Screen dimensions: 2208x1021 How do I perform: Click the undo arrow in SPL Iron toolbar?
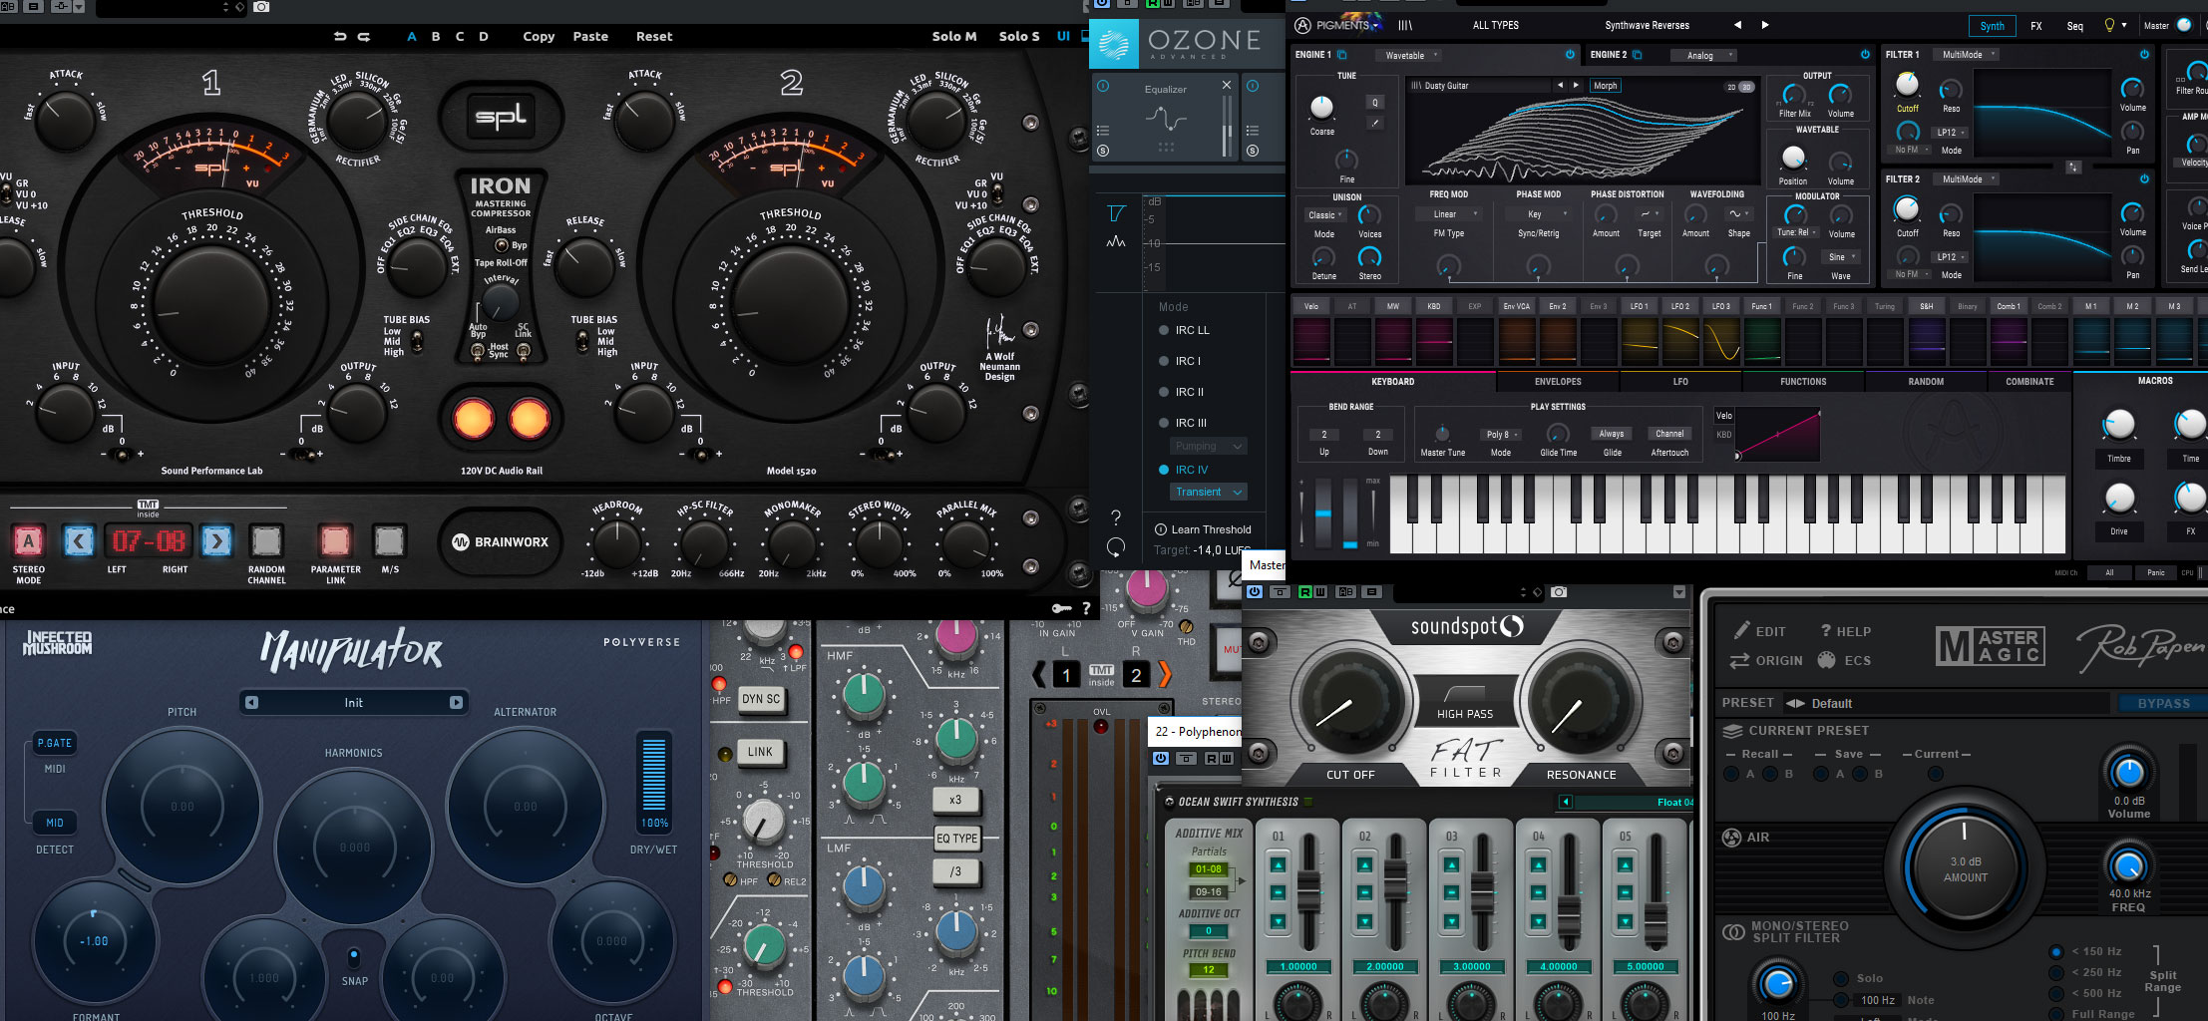coord(340,37)
